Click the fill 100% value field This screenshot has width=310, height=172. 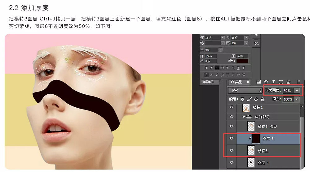pyautogui.click(x=288, y=99)
